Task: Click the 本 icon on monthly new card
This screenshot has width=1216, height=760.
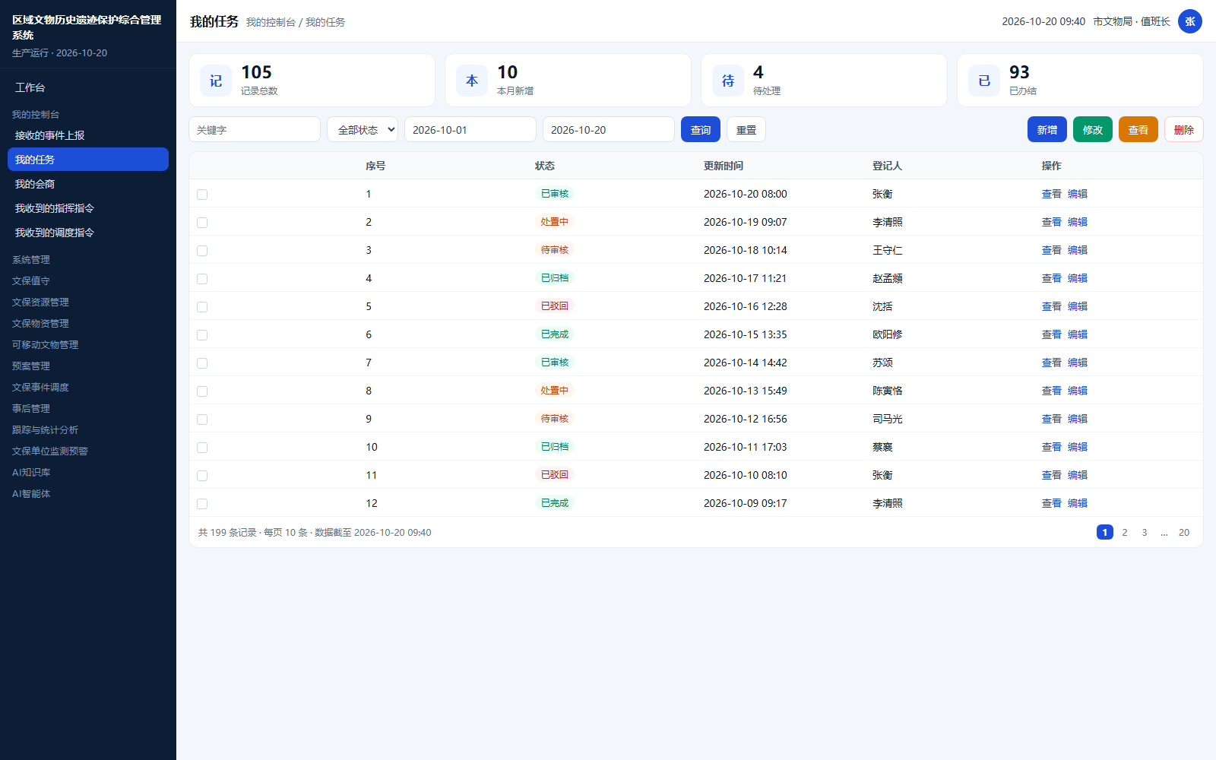Action: 472,81
